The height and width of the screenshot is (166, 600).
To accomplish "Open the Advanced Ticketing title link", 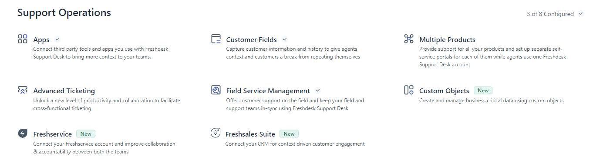I will [64, 91].
